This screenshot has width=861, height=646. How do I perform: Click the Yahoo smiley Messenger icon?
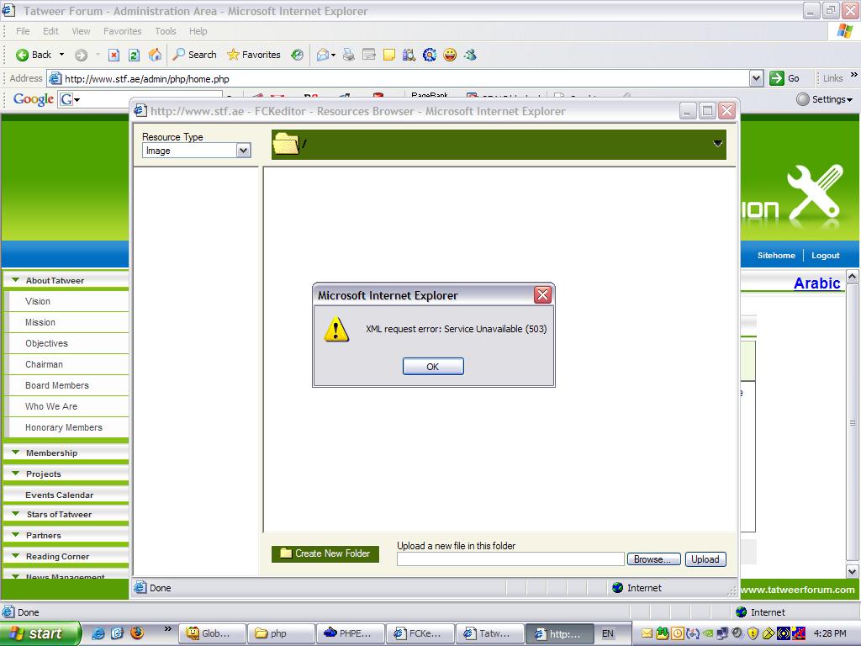coord(450,55)
